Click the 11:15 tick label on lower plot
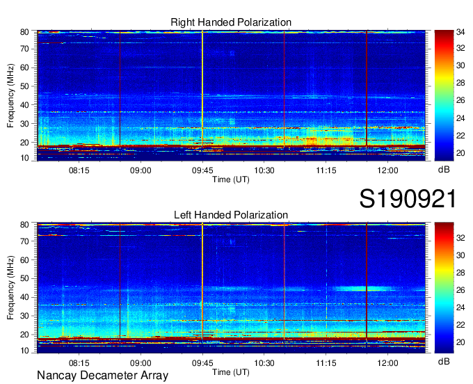Viewport: 473px width, 384px height. pos(326,363)
